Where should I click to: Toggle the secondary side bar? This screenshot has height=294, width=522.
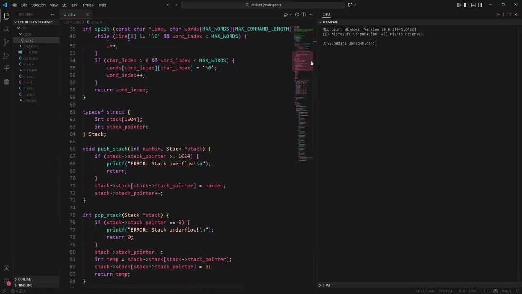pos(480,5)
